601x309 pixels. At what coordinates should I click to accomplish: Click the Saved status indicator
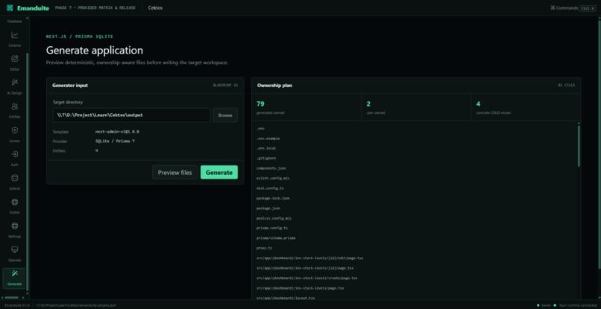[x=544, y=305]
